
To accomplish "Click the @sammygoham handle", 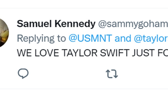I will click(133, 24).
